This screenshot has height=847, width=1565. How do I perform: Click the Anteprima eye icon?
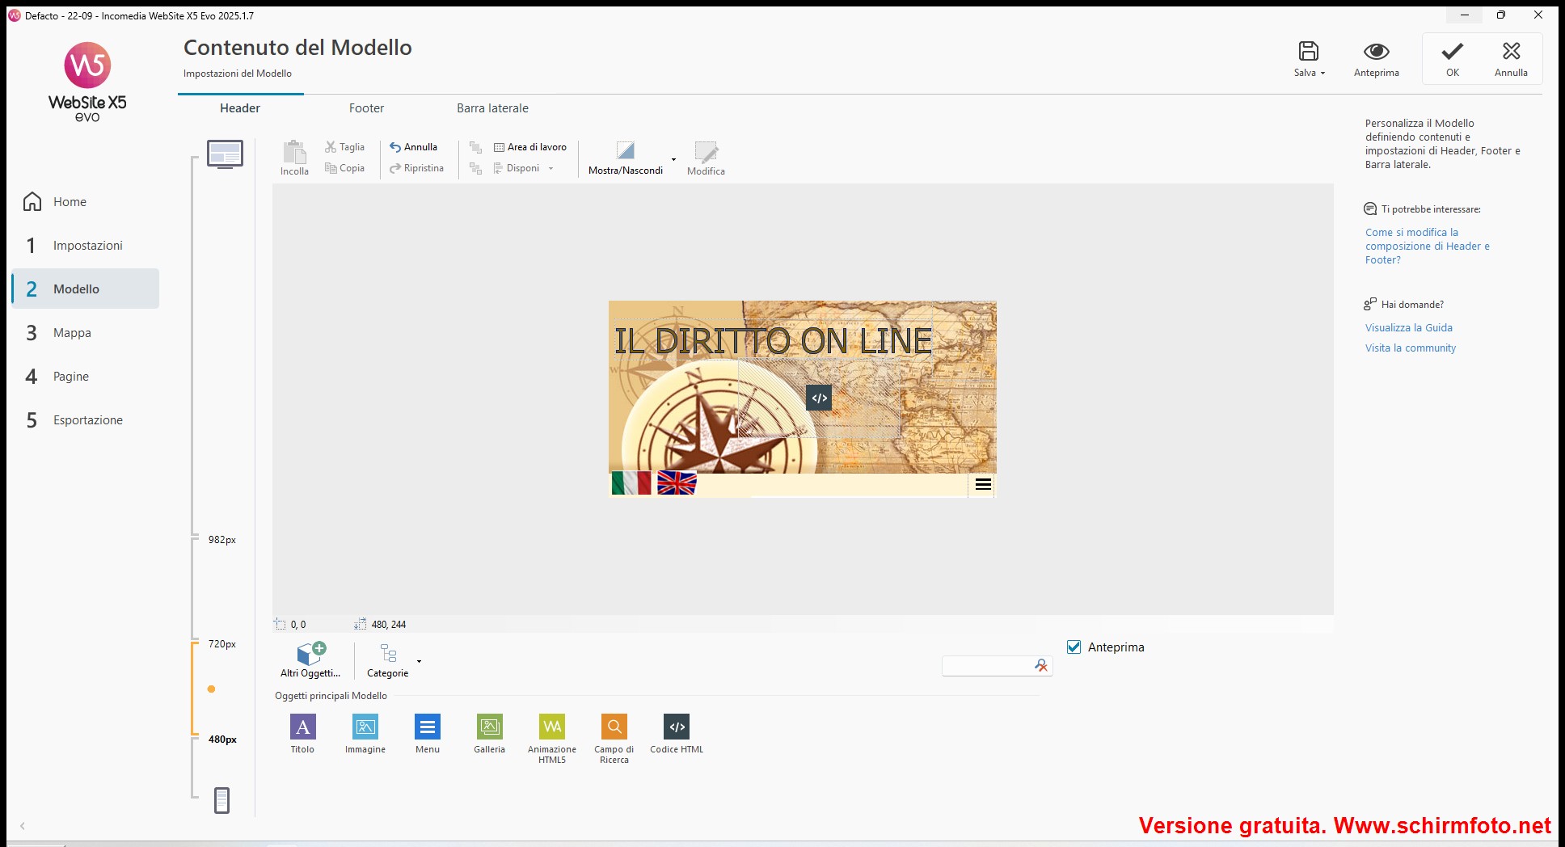click(1376, 52)
